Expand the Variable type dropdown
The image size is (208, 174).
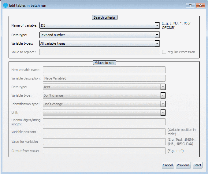point(163,95)
